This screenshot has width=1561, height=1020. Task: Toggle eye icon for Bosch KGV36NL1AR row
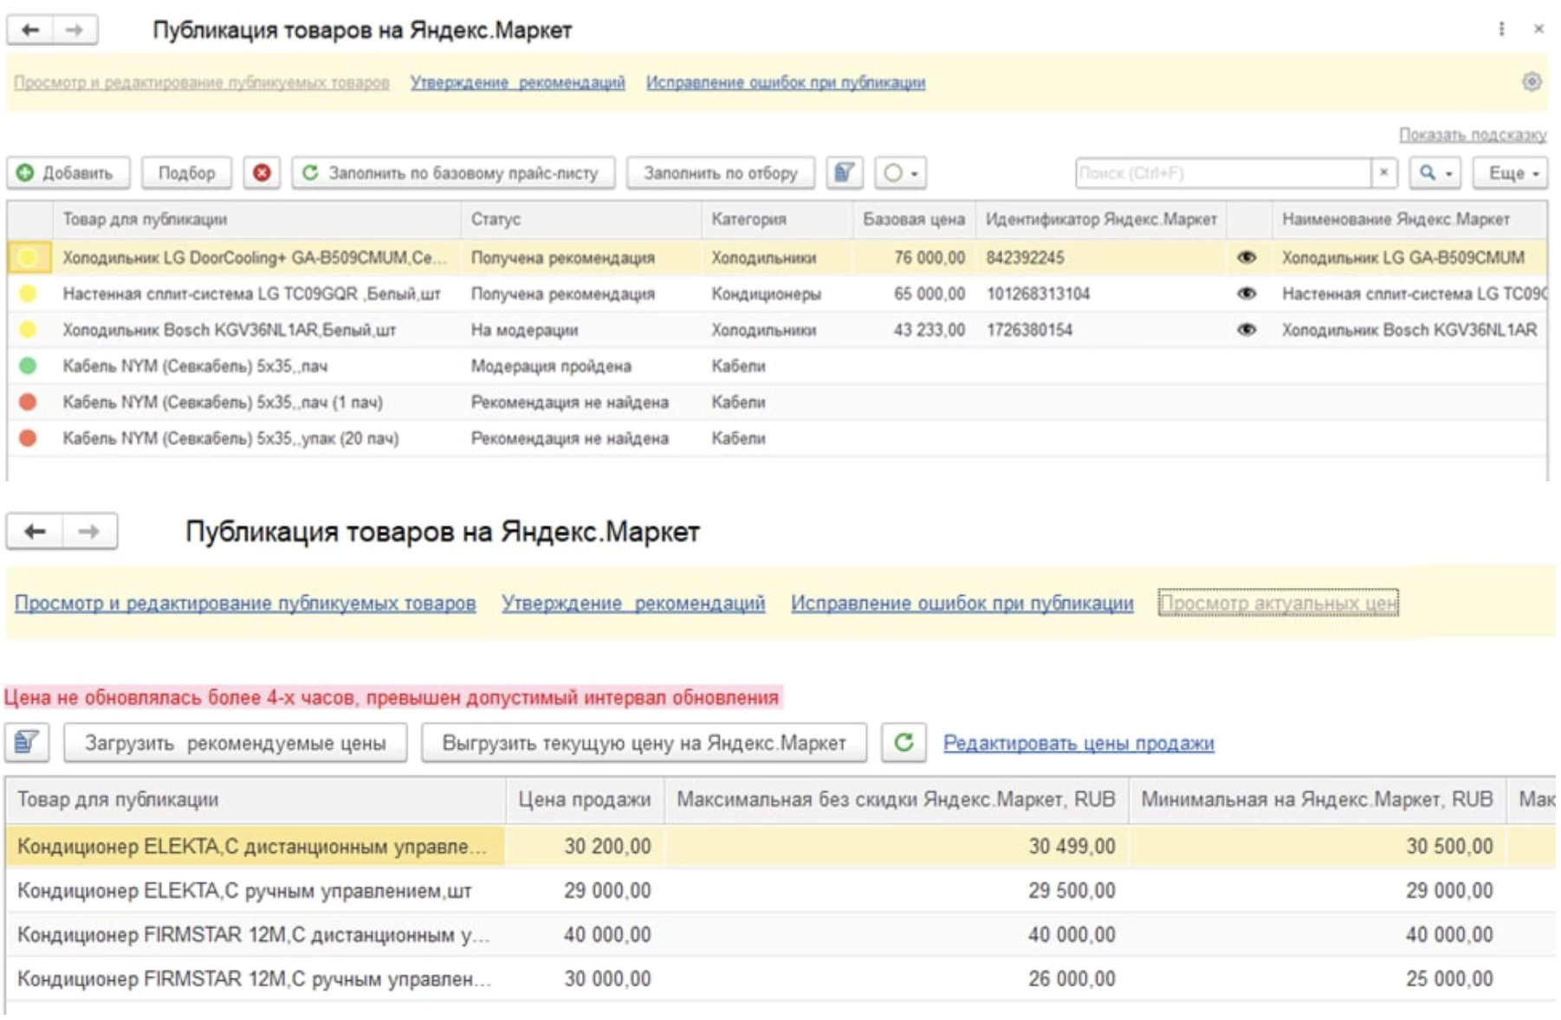point(1247,330)
